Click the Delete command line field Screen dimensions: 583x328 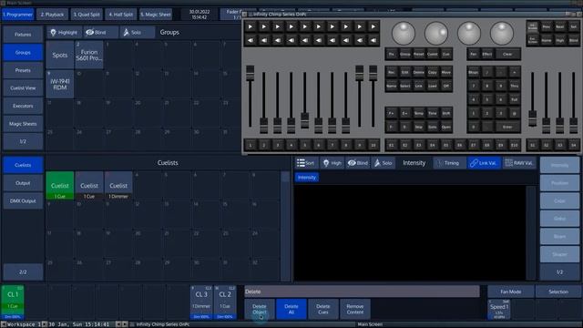[362, 292]
